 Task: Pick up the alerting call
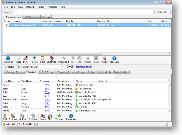18,59
